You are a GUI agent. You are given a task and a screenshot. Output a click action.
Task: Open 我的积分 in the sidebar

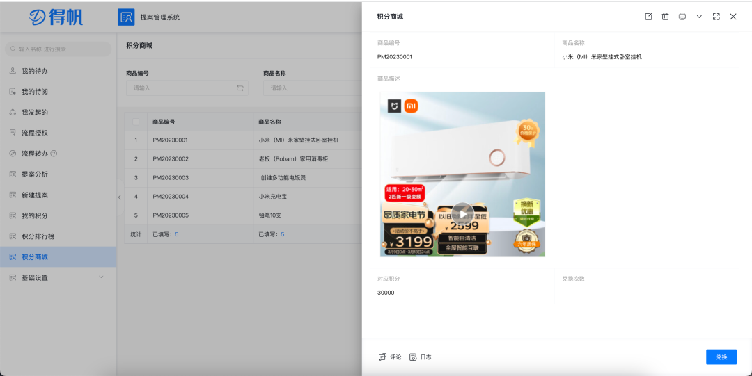[58, 215]
